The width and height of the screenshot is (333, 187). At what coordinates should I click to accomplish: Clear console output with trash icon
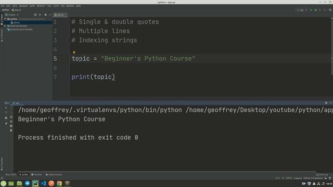point(11,130)
